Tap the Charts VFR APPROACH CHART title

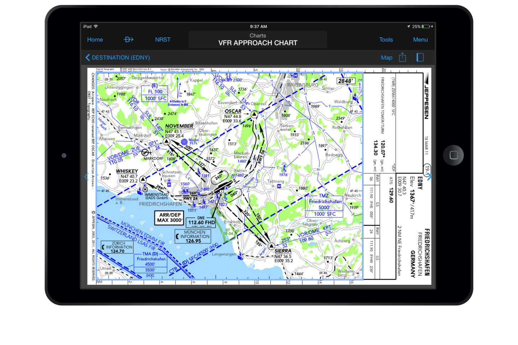pyautogui.click(x=258, y=39)
